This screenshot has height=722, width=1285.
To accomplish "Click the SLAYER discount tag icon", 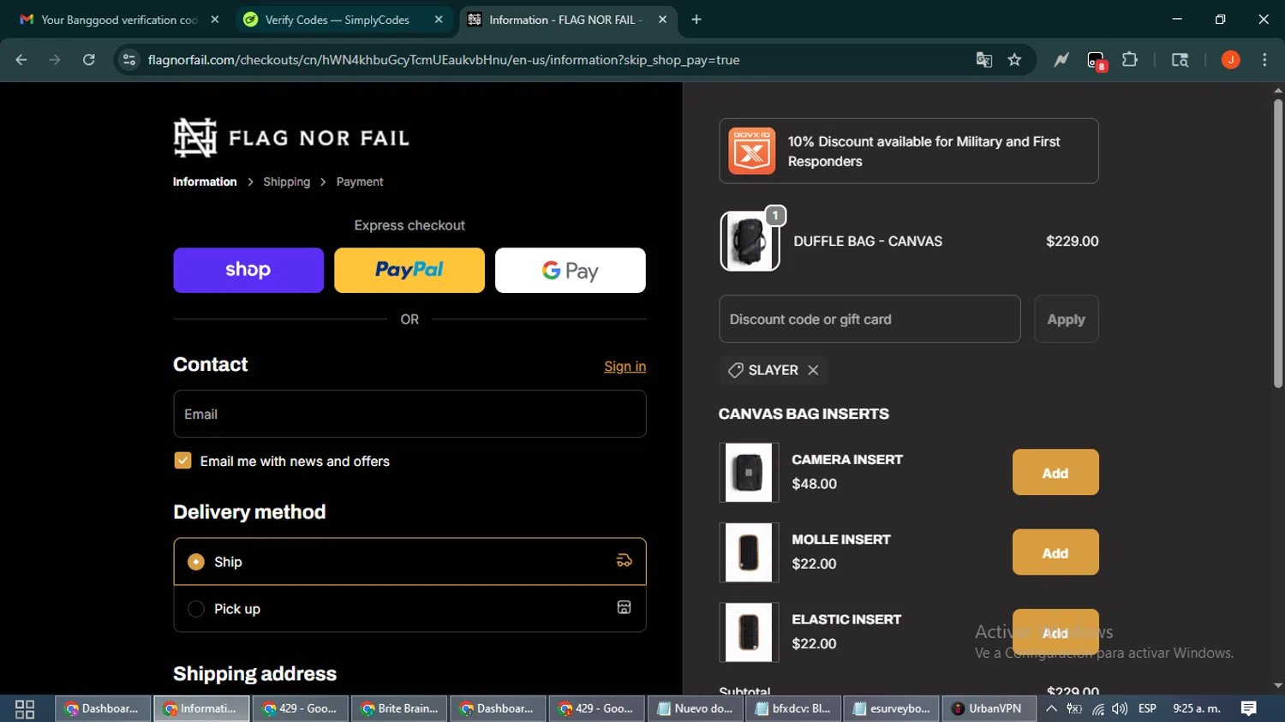I will tap(735, 370).
